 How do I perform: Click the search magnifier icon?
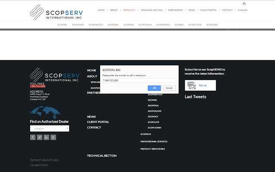click(244, 3)
